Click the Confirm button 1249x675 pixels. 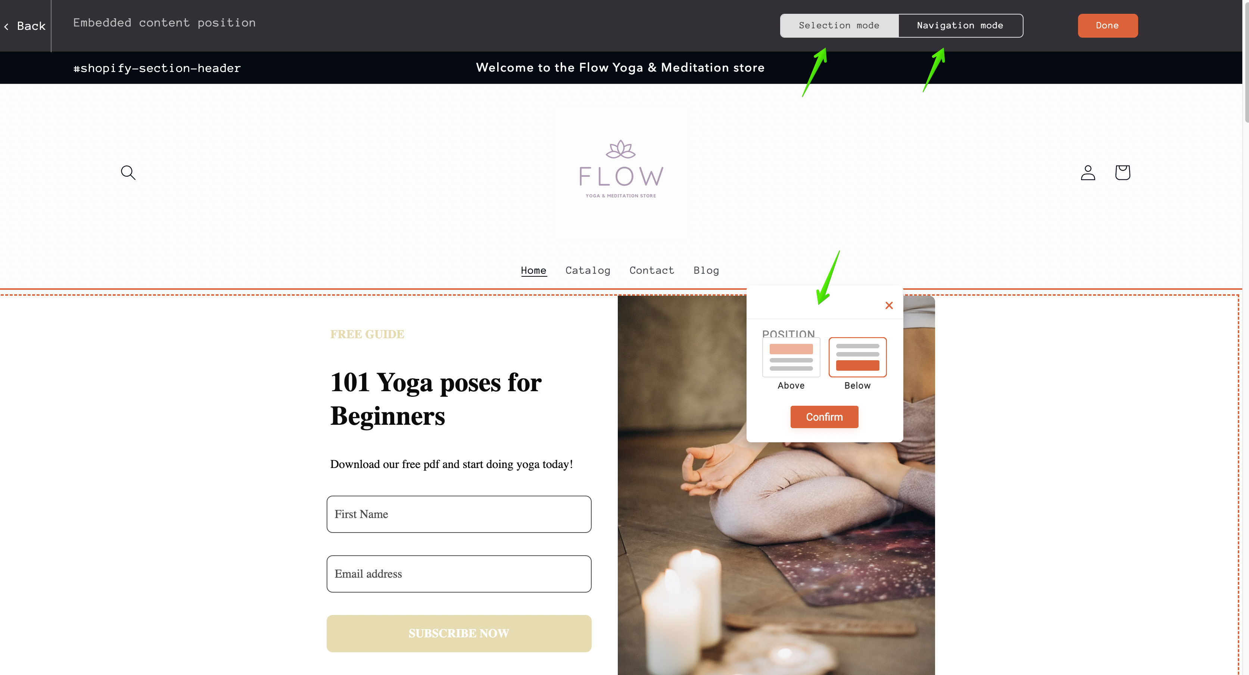pos(824,417)
